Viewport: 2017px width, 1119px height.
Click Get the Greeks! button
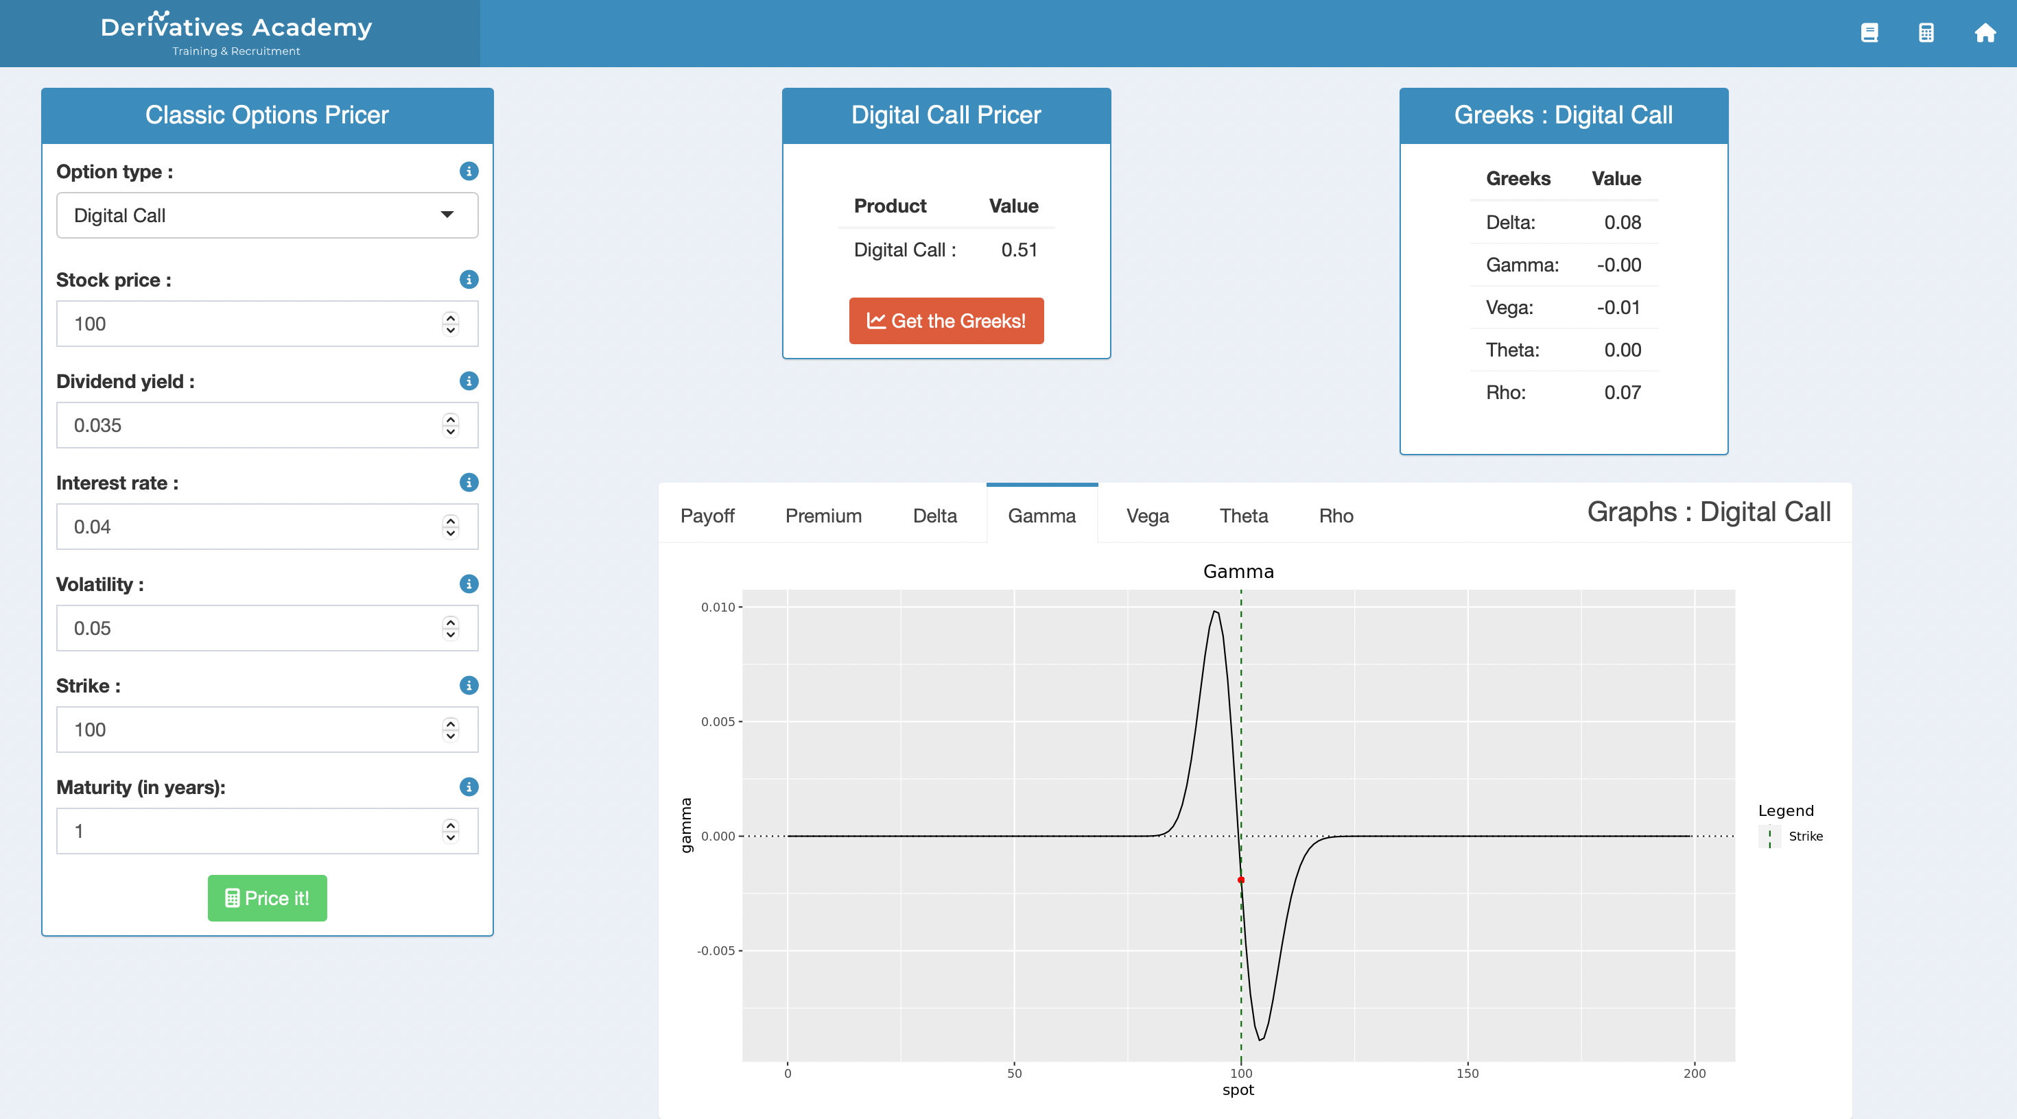(946, 321)
